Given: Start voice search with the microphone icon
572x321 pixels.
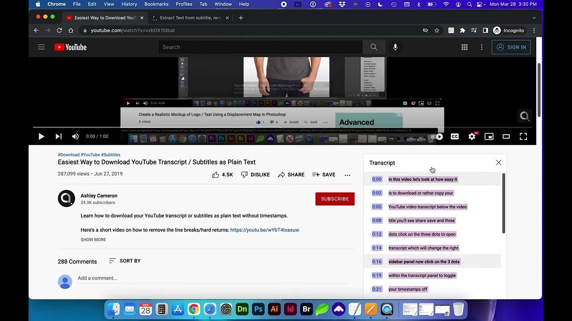Looking at the screenshot, I should 395,47.
